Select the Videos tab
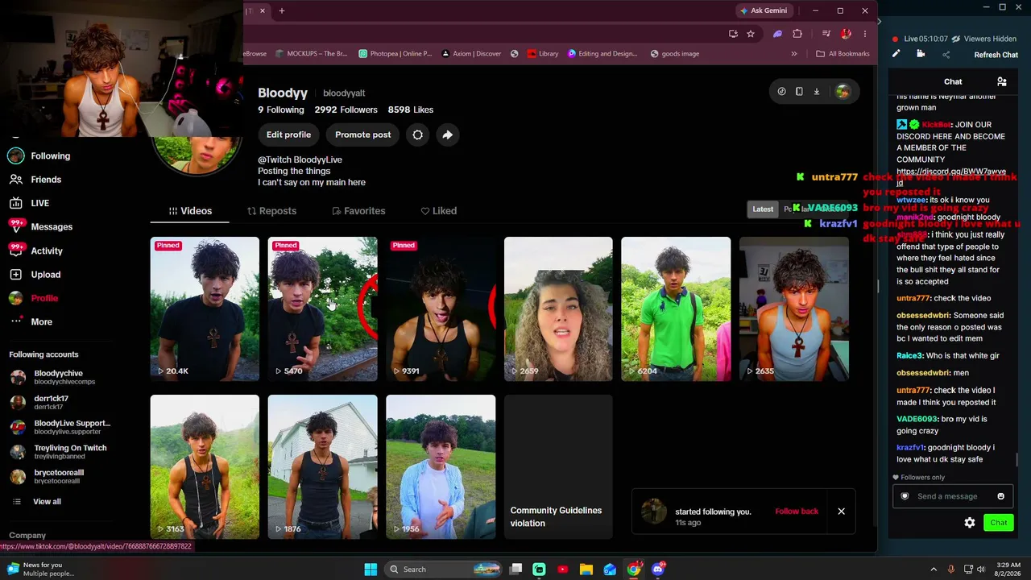The height and width of the screenshot is (580, 1031). pos(190,211)
